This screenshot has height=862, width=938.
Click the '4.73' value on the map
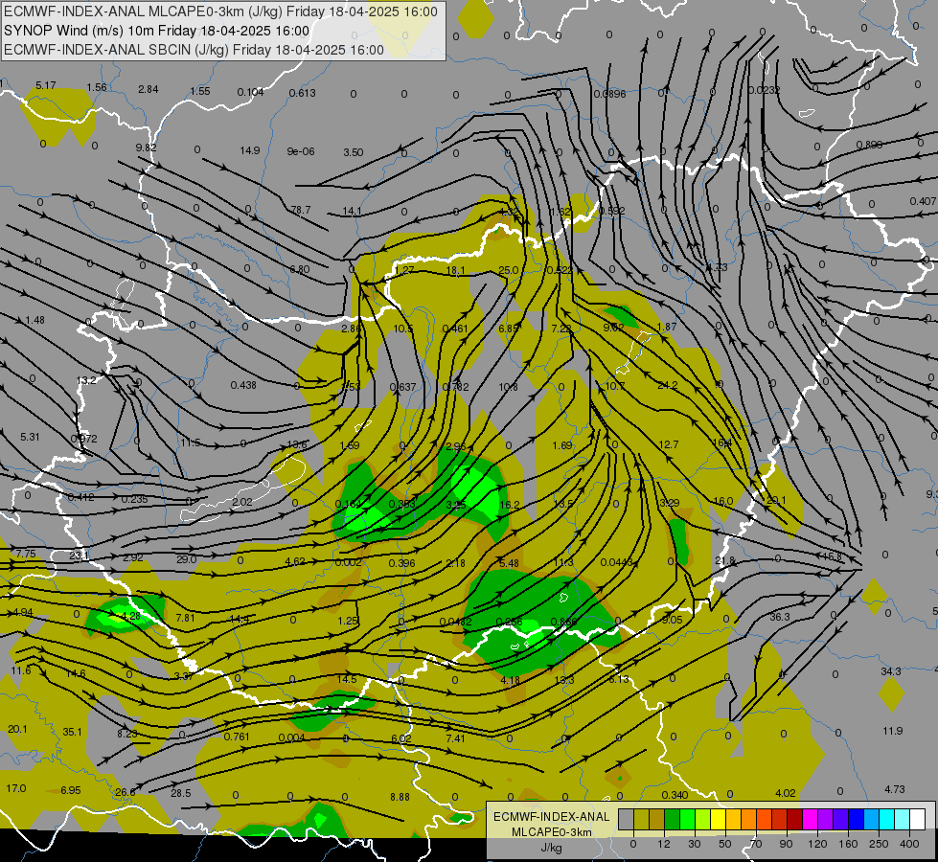click(895, 789)
